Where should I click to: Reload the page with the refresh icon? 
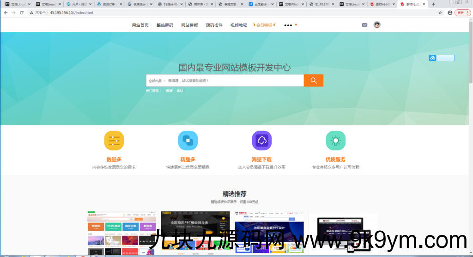tap(22, 12)
